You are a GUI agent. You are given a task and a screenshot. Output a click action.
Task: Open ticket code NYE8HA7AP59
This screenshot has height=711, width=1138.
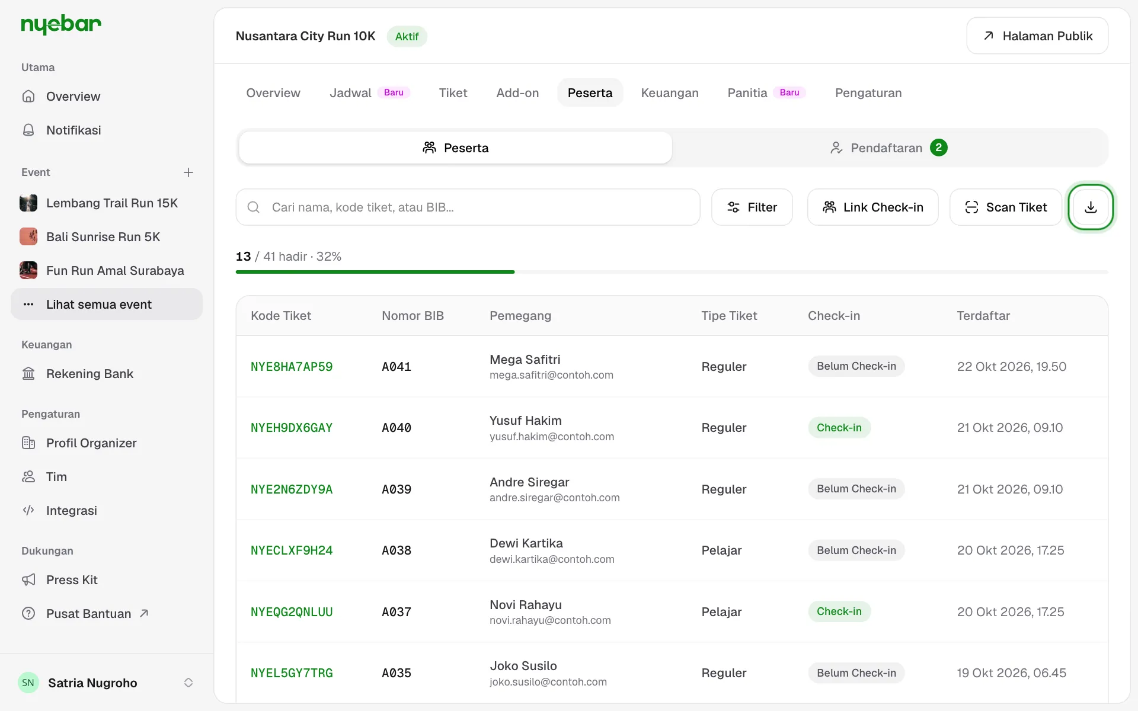tap(292, 367)
